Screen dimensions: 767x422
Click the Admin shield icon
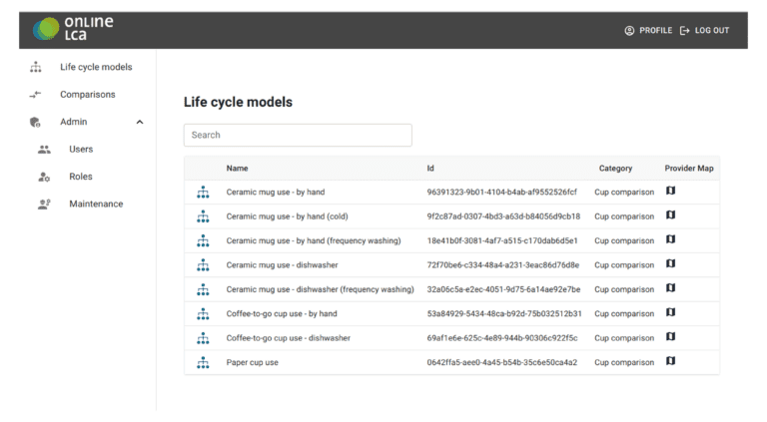click(x=35, y=122)
